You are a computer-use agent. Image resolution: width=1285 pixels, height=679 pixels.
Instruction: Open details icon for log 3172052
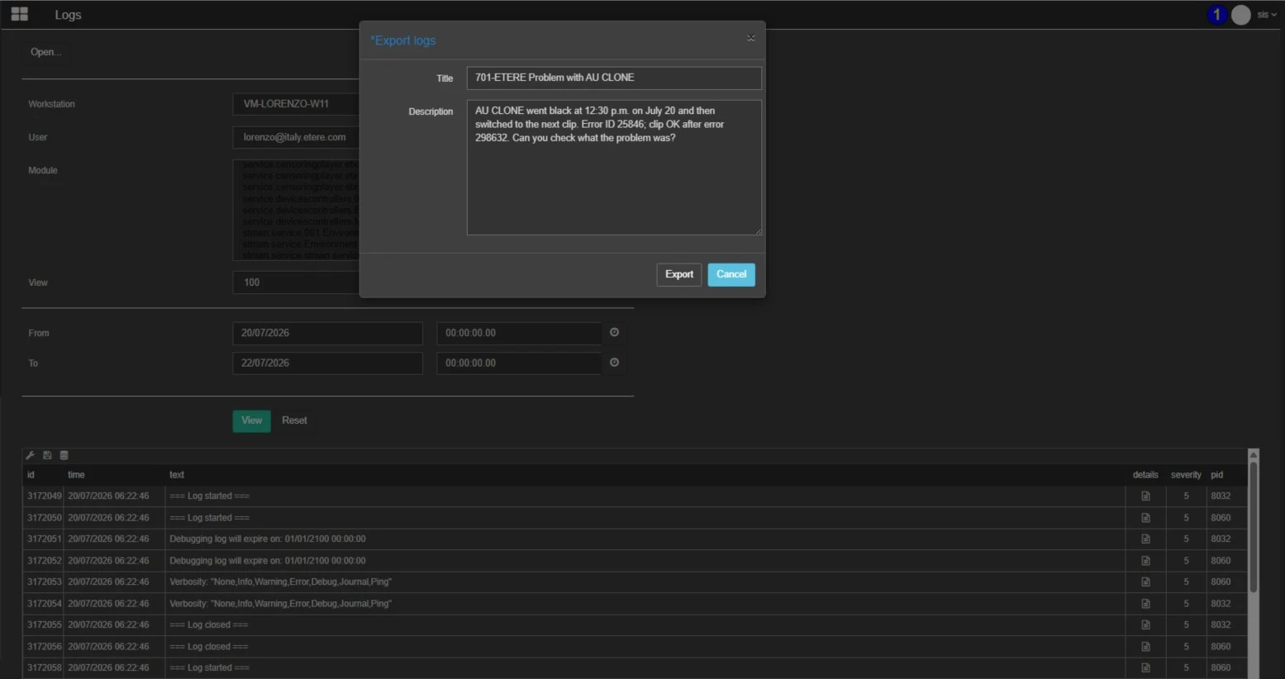1145,560
